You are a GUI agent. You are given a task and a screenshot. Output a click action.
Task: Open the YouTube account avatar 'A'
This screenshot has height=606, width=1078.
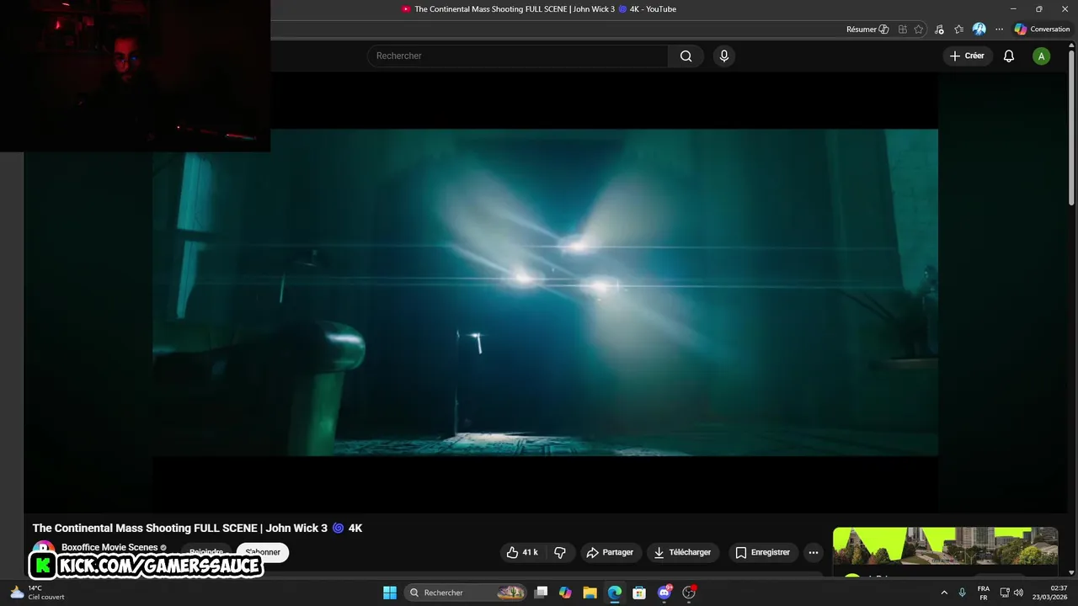pos(1042,56)
